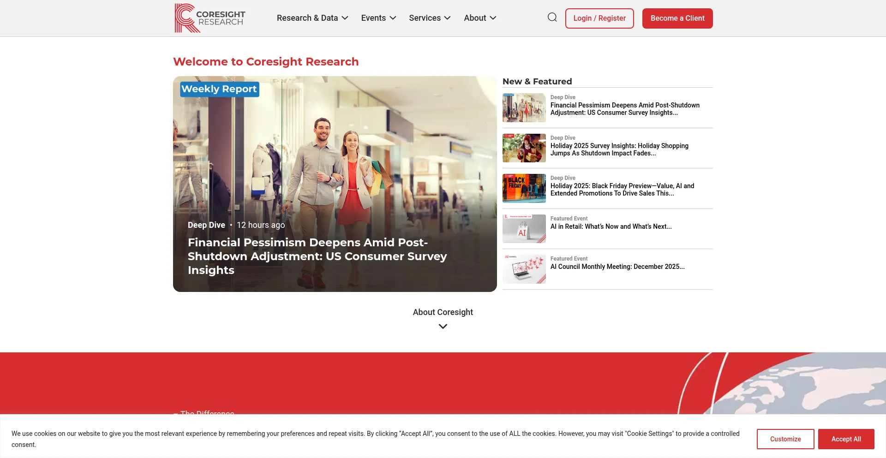Image resolution: width=886 pixels, height=458 pixels.
Task: Open the featured Financial Pessimism hero article
Action: [x=317, y=256]
